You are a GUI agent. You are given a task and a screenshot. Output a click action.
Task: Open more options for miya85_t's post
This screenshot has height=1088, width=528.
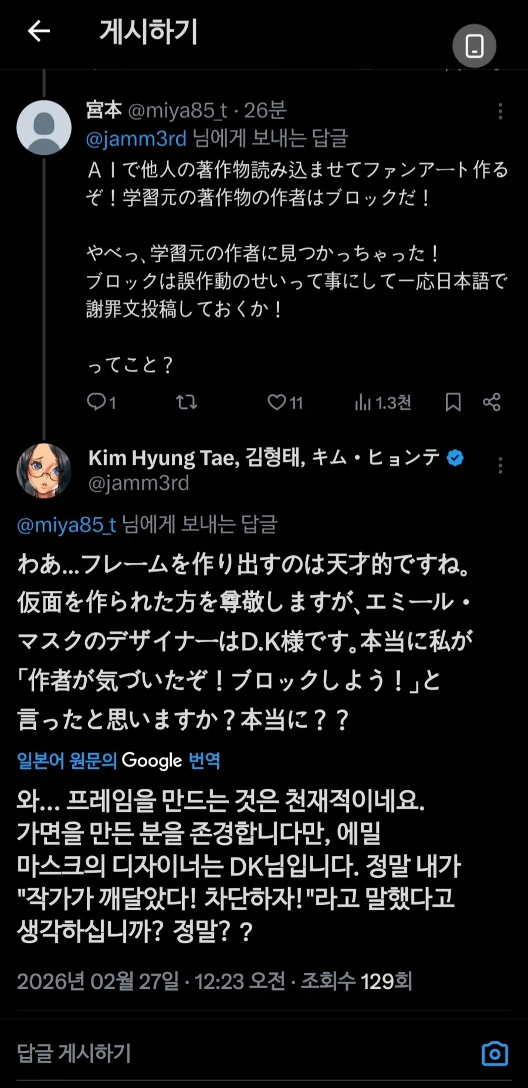(500, 111)
